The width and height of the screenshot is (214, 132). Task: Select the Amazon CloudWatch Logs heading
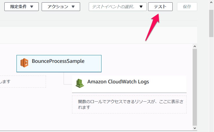click(x=118, y=82)
